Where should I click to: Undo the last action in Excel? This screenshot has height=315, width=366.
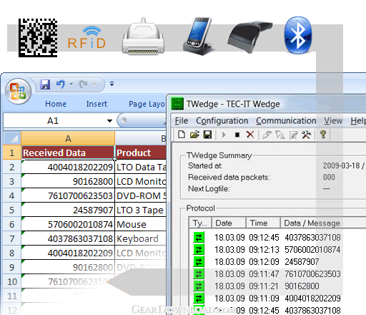point(61,84)
